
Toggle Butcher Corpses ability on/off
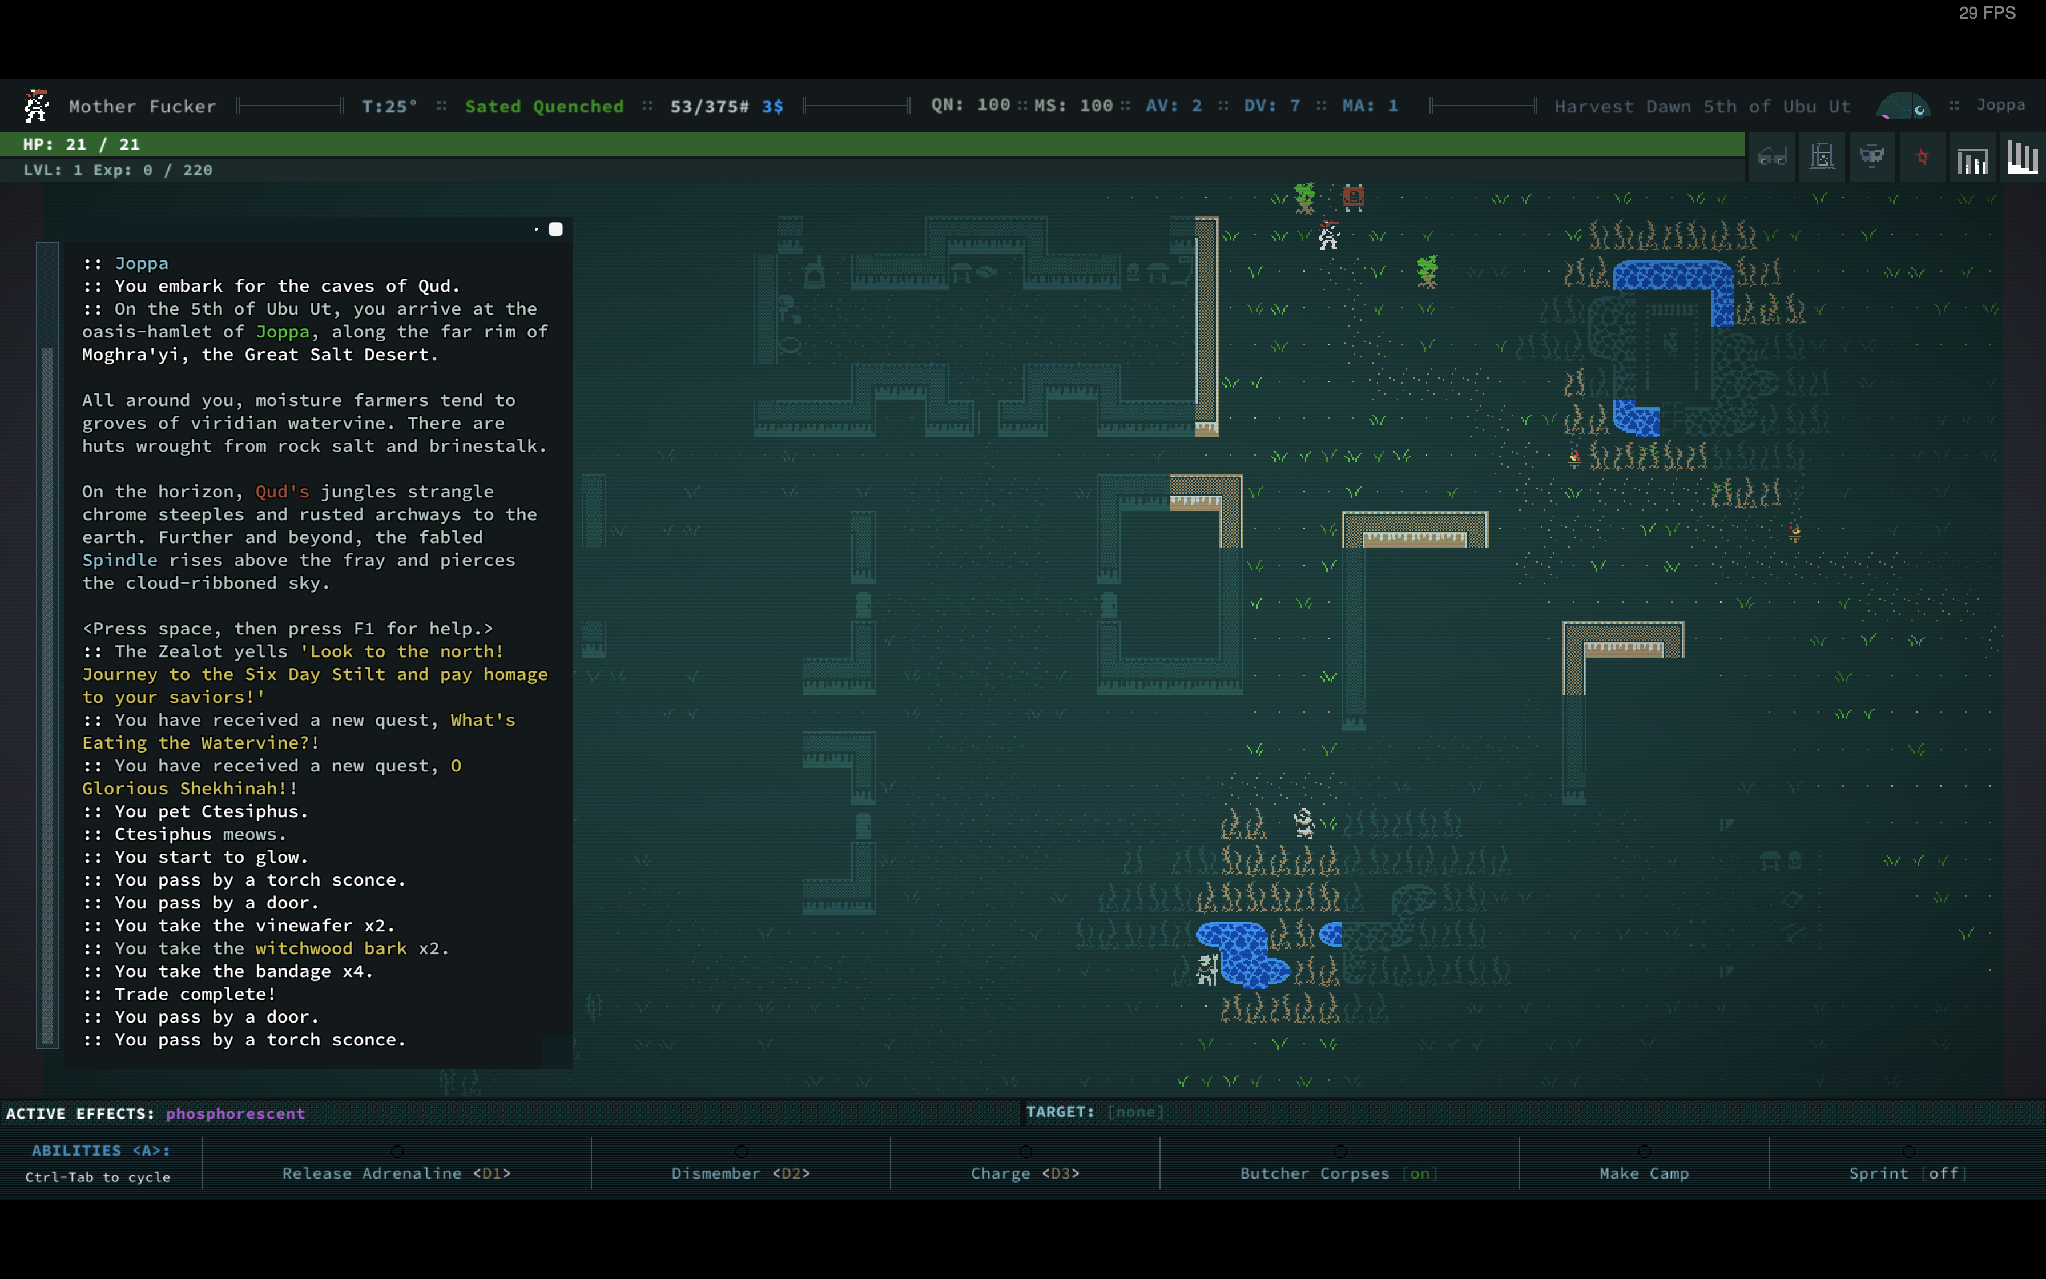1339,1172
